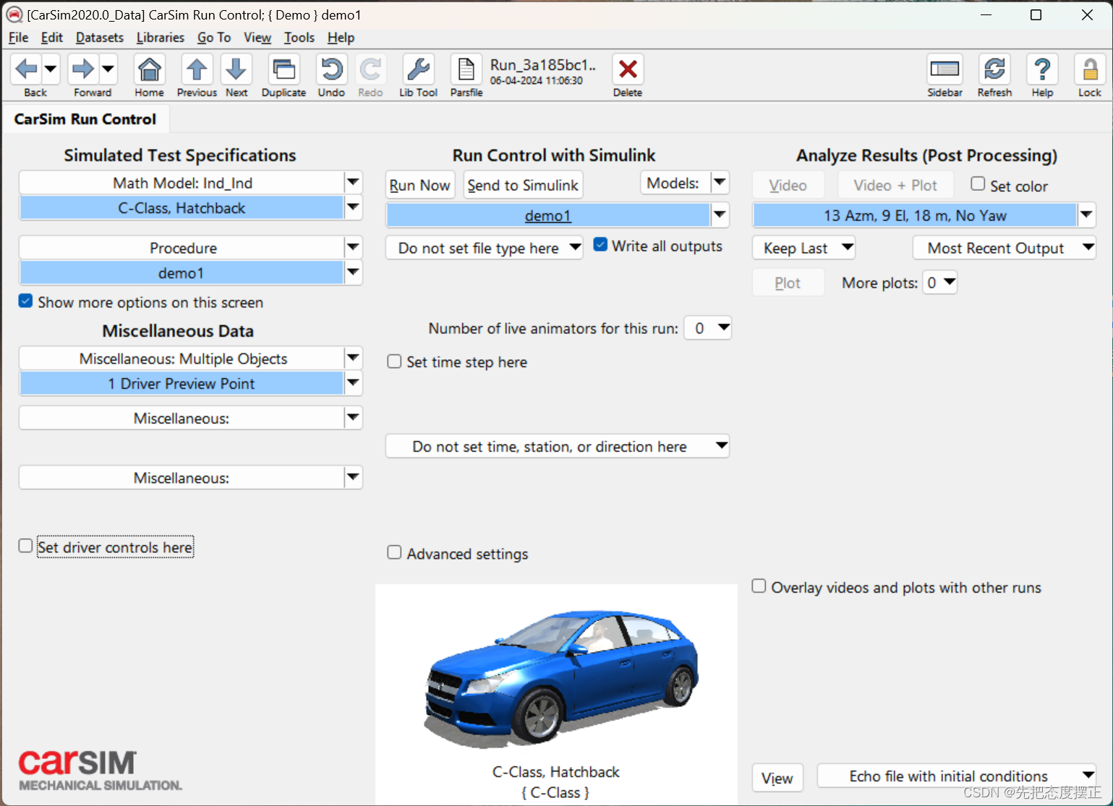The image size is (1113, 806).
Task: Open the Libraries menu
Action: click(160, 38)
